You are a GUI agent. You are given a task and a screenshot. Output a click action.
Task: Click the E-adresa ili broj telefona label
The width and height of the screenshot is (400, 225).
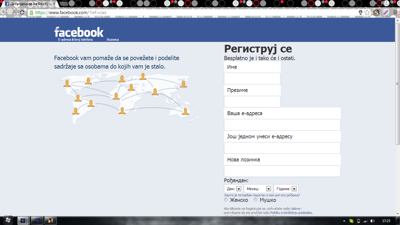(x=76, y=40)
